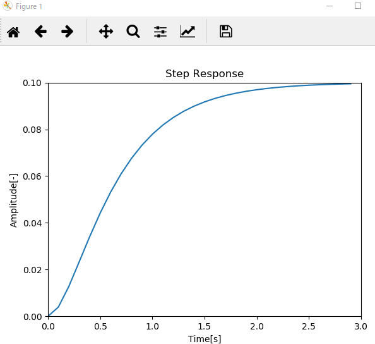Click the 3.0 x-axis tick label
375x344 pixels.
coord(360,326)
